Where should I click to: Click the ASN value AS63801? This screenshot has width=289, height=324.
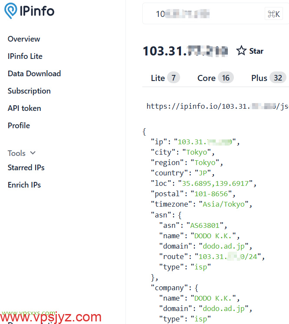tap(205, 225)
